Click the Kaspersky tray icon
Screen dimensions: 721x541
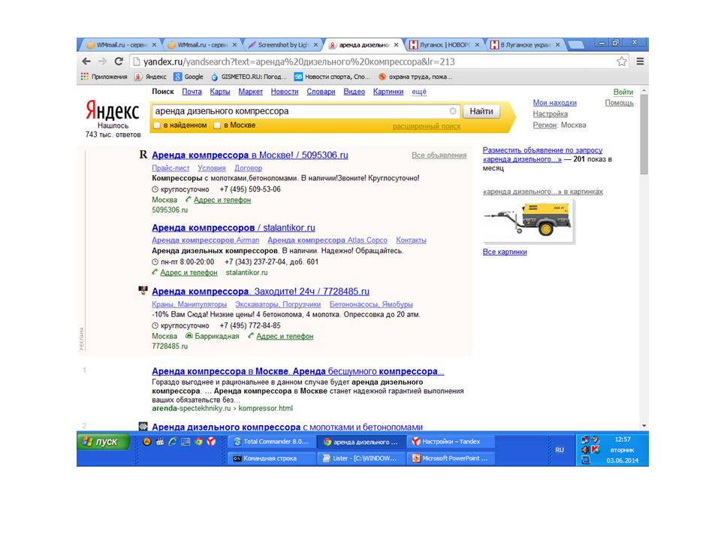tap(595, 449)
